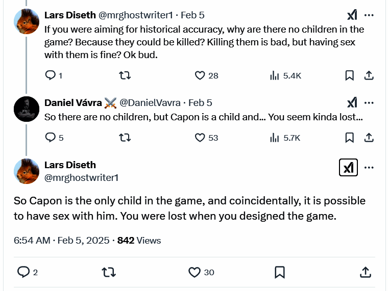Share Lars Diseth's first tweet
388x291 pixels.
(368, 75)
